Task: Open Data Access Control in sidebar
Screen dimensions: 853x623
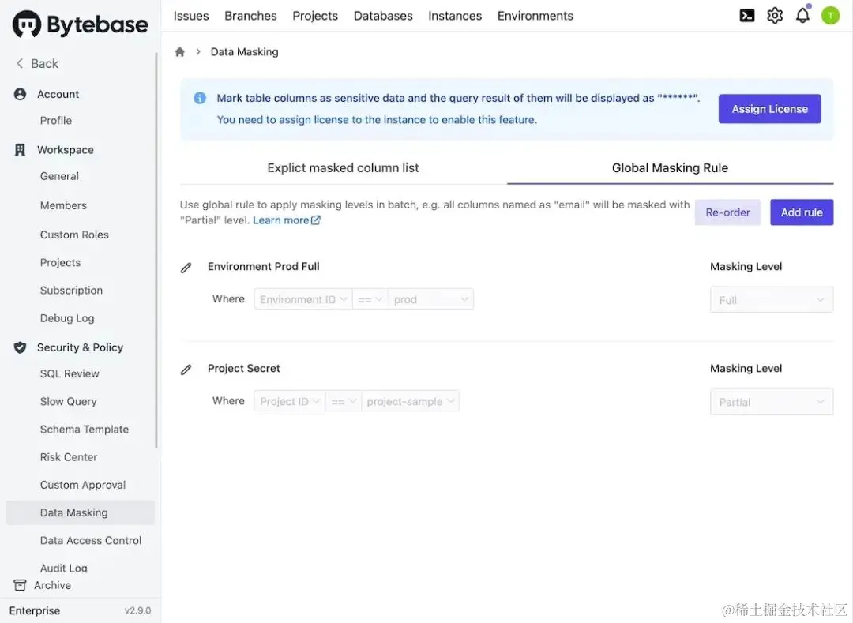Action: 90,540
